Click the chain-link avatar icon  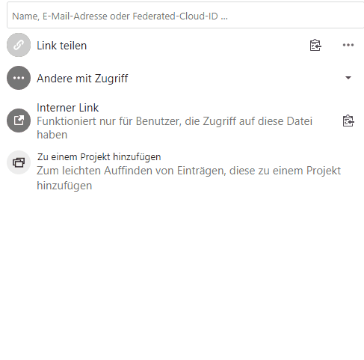coord(19,45)
